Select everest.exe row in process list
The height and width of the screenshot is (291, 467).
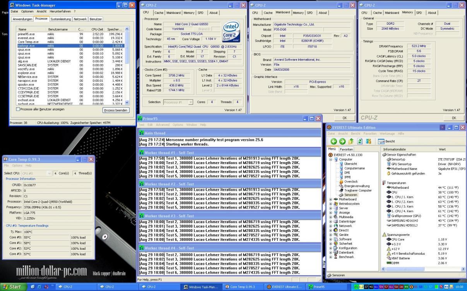click(x=71, y=38)
